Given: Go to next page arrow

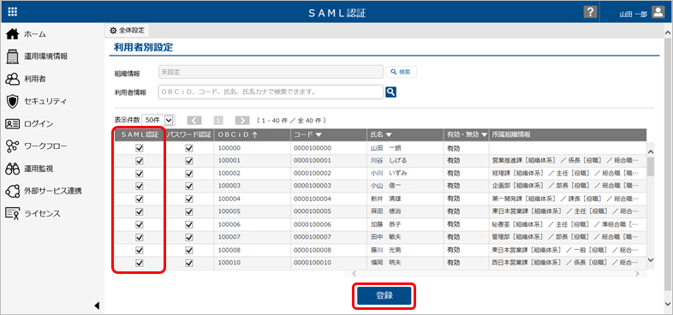Looking at the screenshot, I should [242, 120].
